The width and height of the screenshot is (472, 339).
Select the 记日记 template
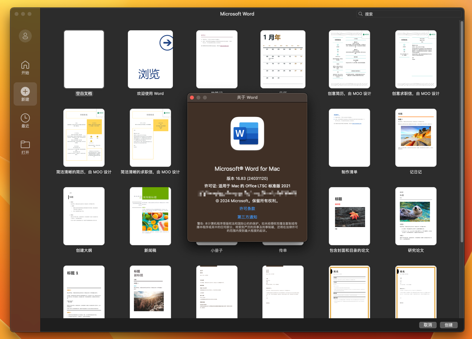pos(416,138)
